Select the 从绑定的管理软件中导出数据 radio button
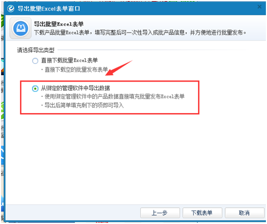Screen dimensions: 267x224 pyautogui.click(x=35, y=89)
